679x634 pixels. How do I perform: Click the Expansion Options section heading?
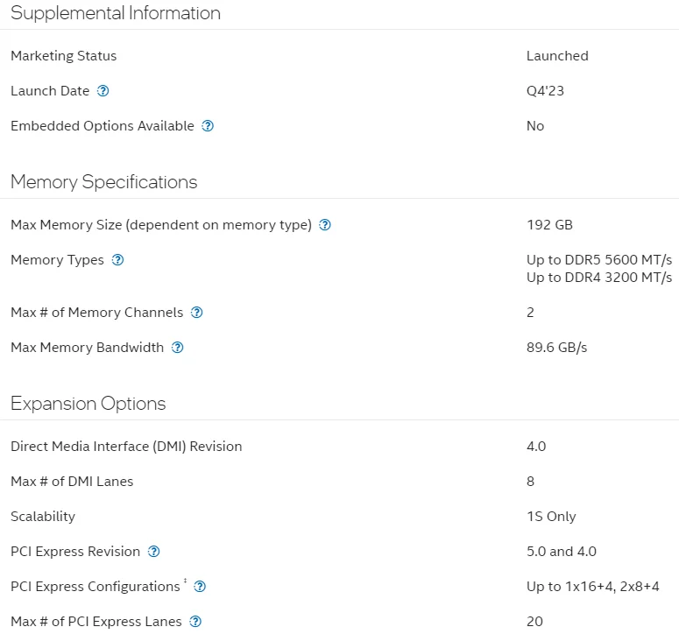click(x=88, y=404)
